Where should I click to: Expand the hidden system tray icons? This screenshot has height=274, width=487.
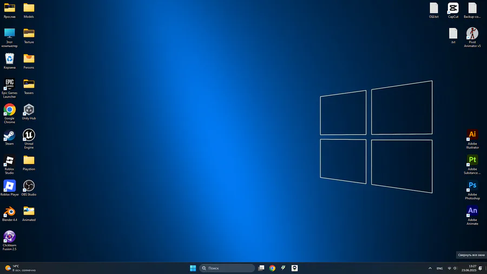point(430,268)
